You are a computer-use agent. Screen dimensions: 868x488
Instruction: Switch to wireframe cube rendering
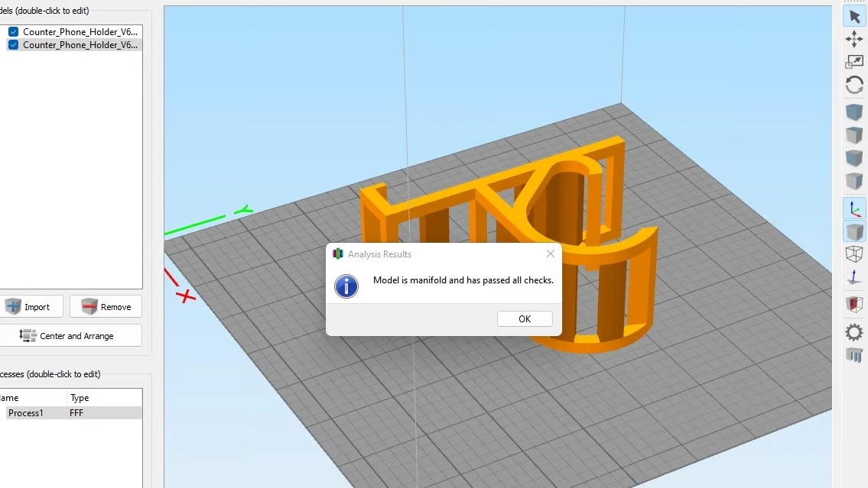(854, 254)
